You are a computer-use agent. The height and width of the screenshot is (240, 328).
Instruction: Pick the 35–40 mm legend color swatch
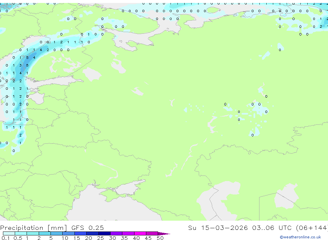(x=128, y=233)
